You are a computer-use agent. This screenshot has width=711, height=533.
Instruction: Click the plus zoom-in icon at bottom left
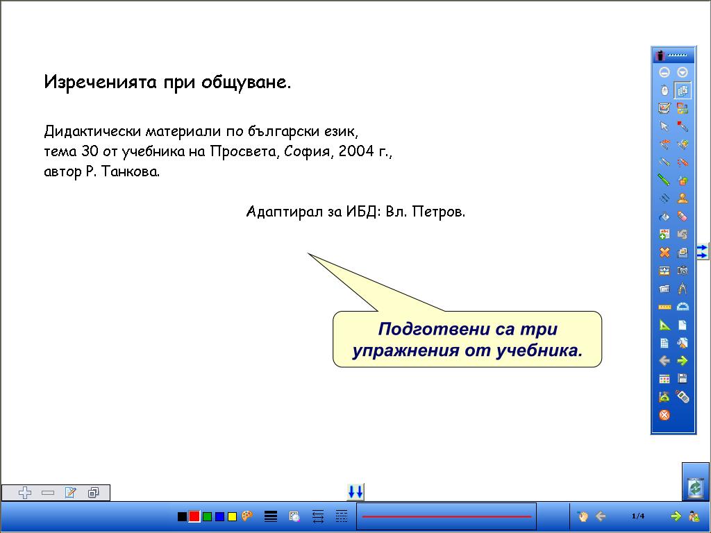25,493
